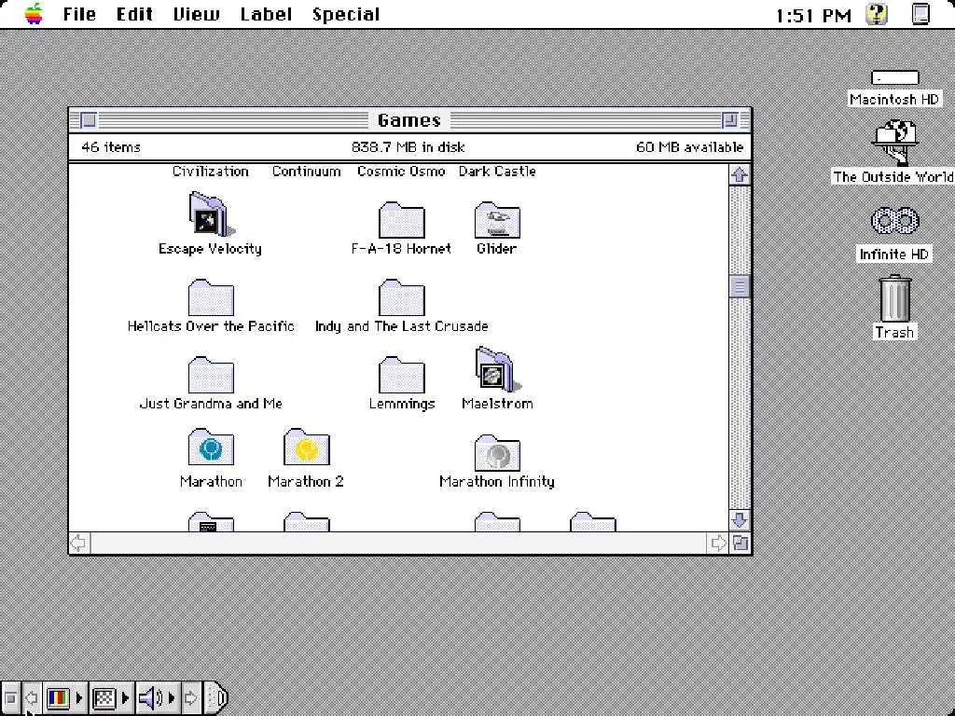Open the File menu

pyautogui.click(x=80, y=14)
